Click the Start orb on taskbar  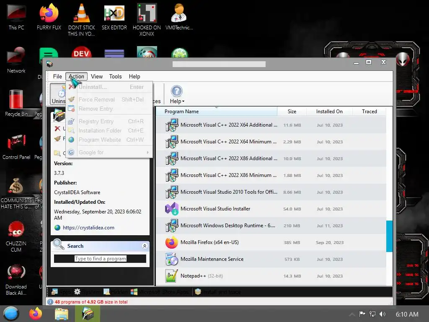pyautogui.click(x=11, y=314)
